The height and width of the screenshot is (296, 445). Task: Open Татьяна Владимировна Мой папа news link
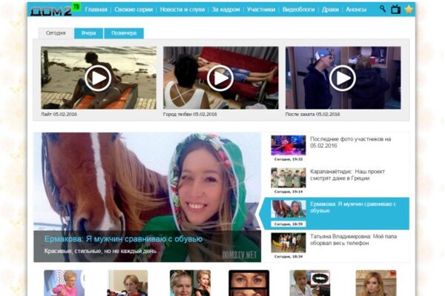[x=353, y=240]
